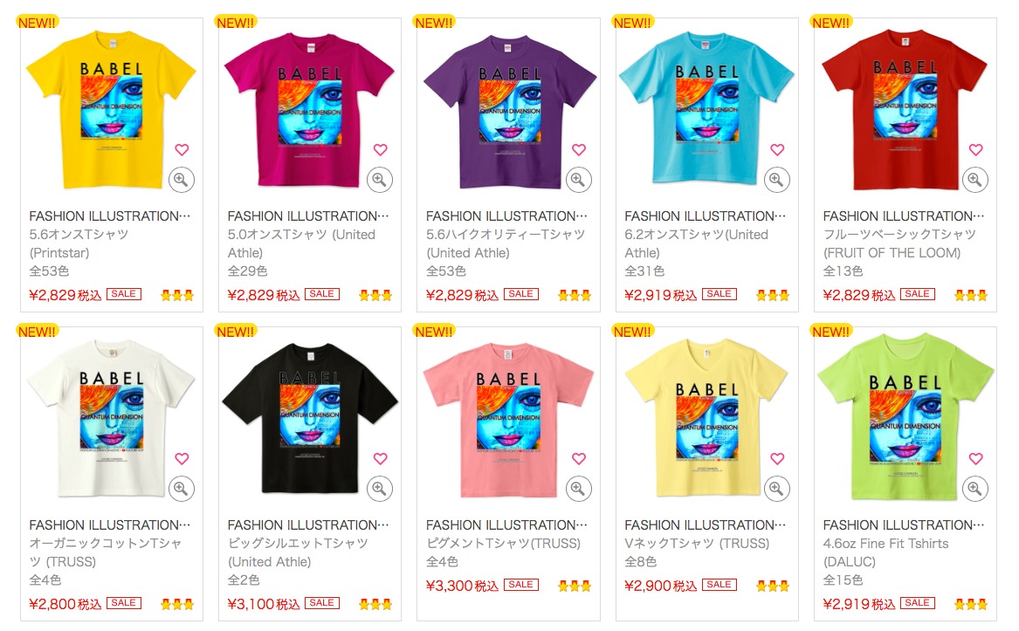Favorite the yellow Printstar T-shirt with heart
This screenshot has width=1019, height=631.
[x=182, y=149]
